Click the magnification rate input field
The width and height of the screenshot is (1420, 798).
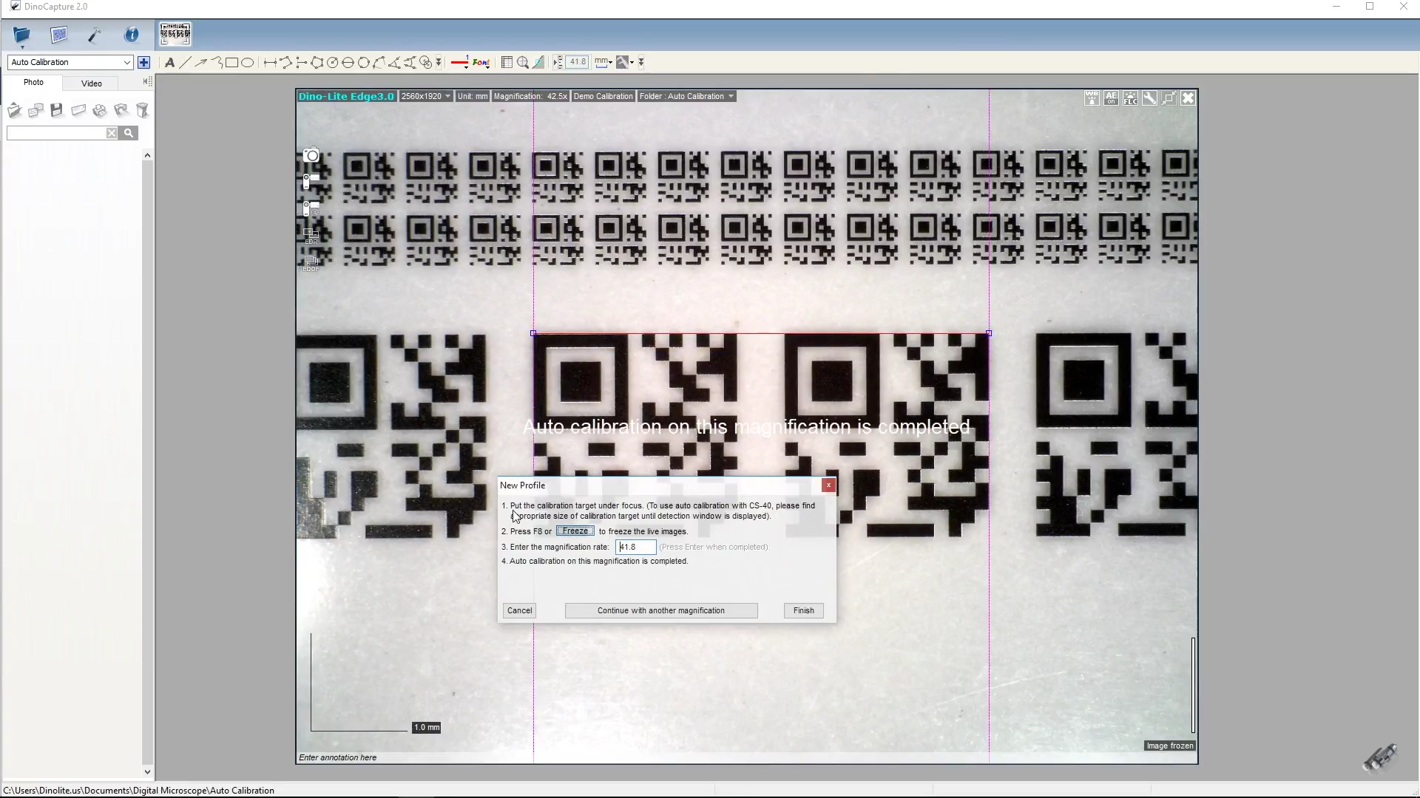[x=636, y=547]
